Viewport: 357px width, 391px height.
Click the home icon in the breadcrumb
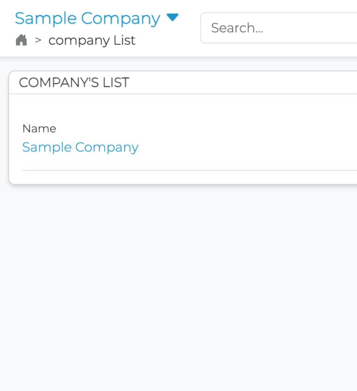click(x=21, y=40)
